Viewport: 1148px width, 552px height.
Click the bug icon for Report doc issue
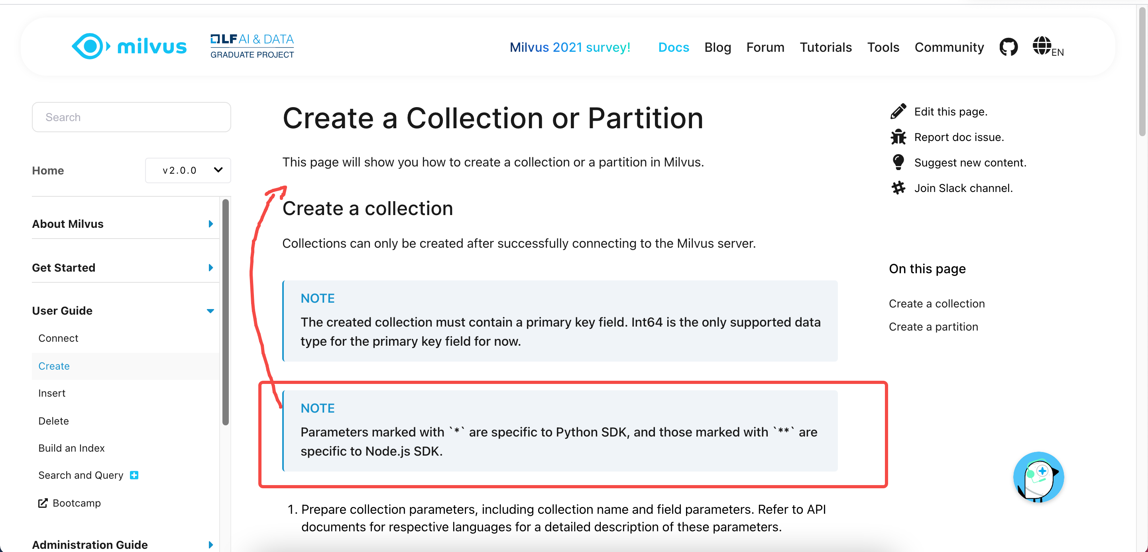pos(898,137)
